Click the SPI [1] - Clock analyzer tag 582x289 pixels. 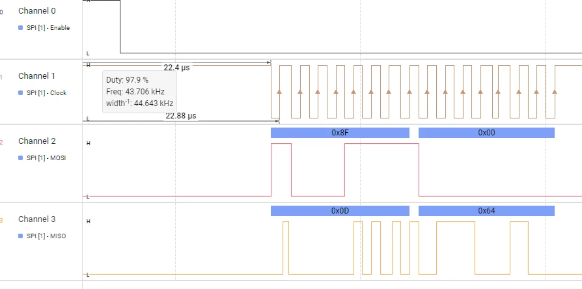point(47,92)
